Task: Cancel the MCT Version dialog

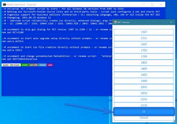Action: pos(144,118)
